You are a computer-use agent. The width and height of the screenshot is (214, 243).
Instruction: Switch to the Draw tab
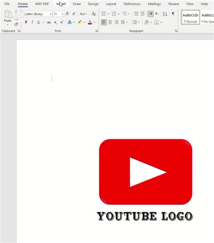[x=77, y=4]
